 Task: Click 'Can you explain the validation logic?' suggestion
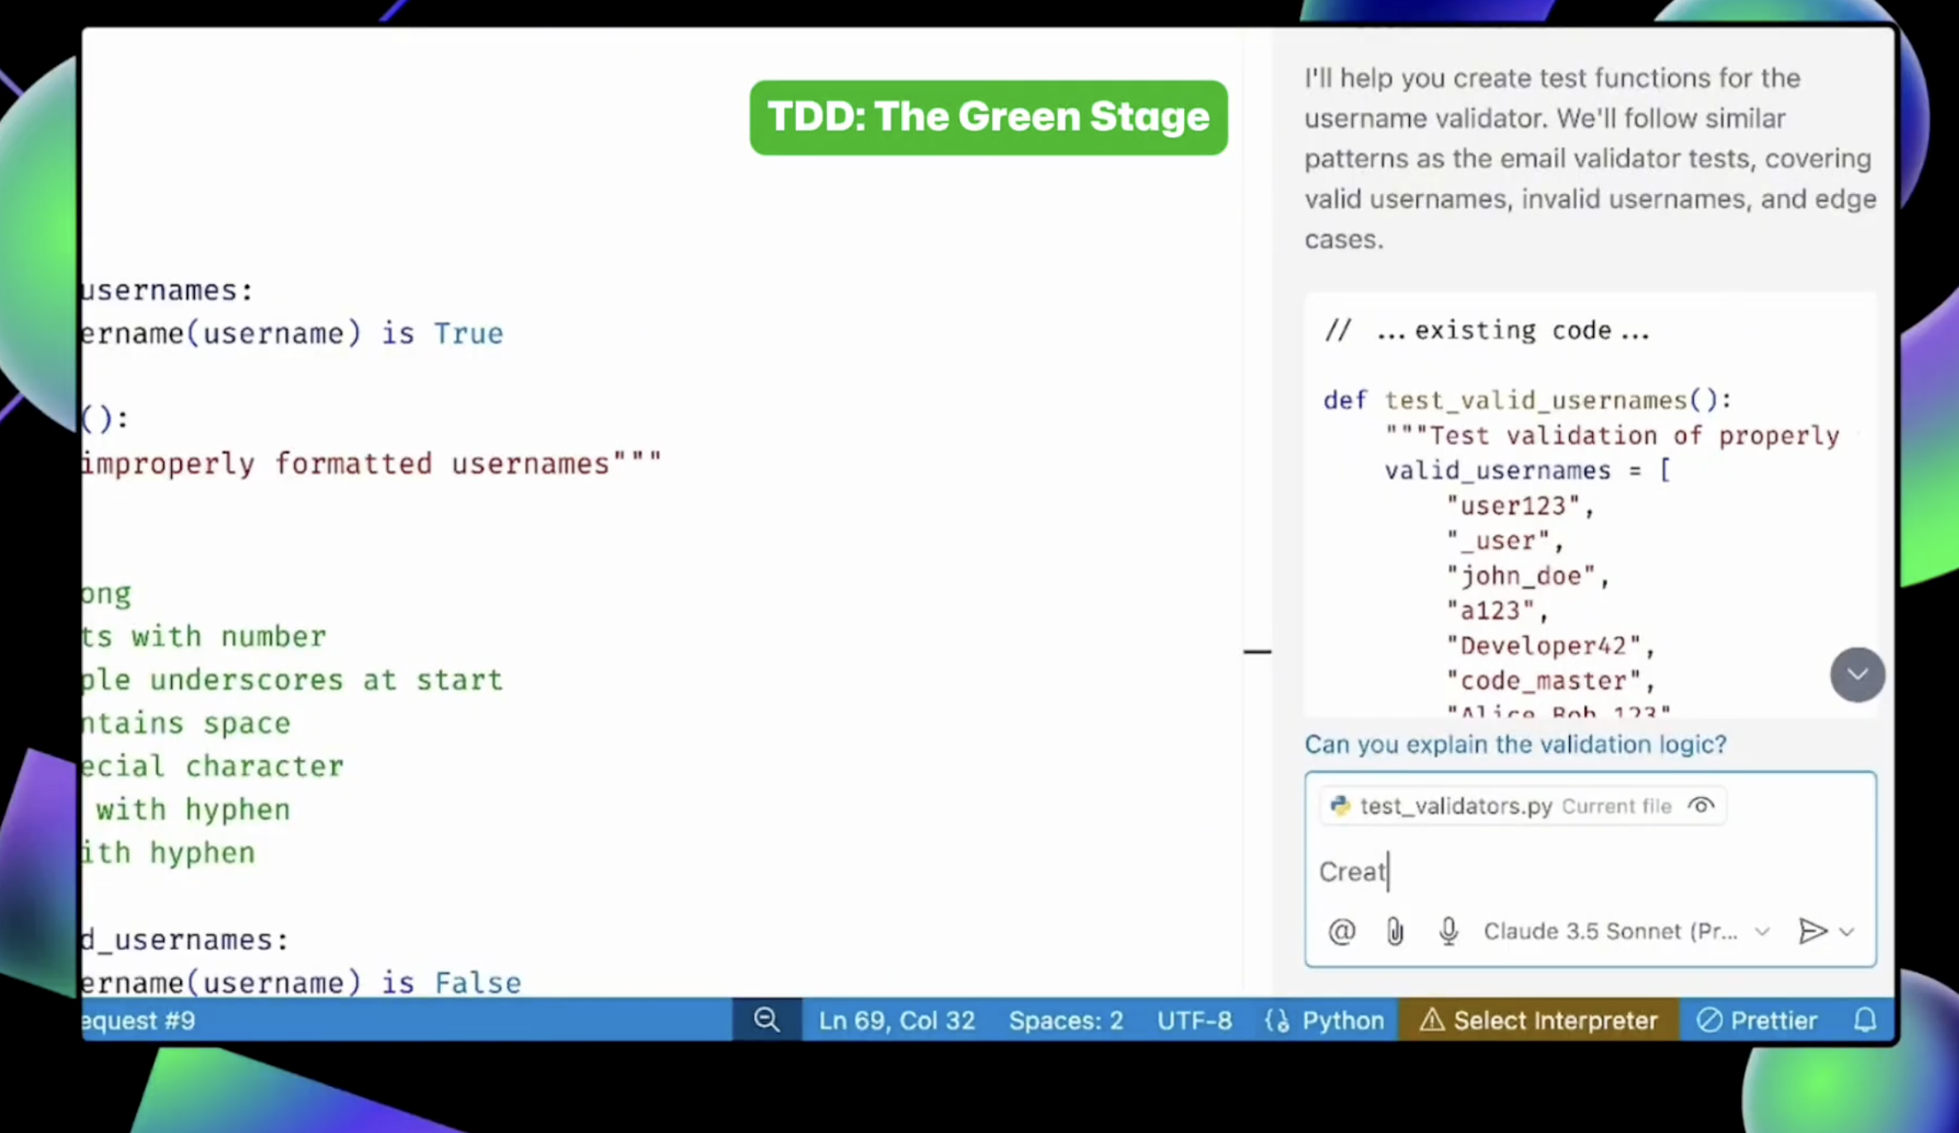(x=1515, y=744)
